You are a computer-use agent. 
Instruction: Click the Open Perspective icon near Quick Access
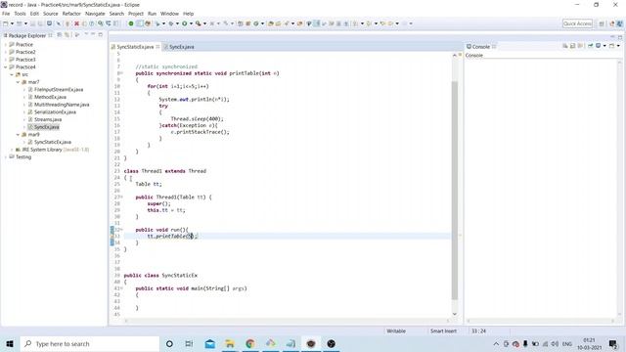pos(602,23)
